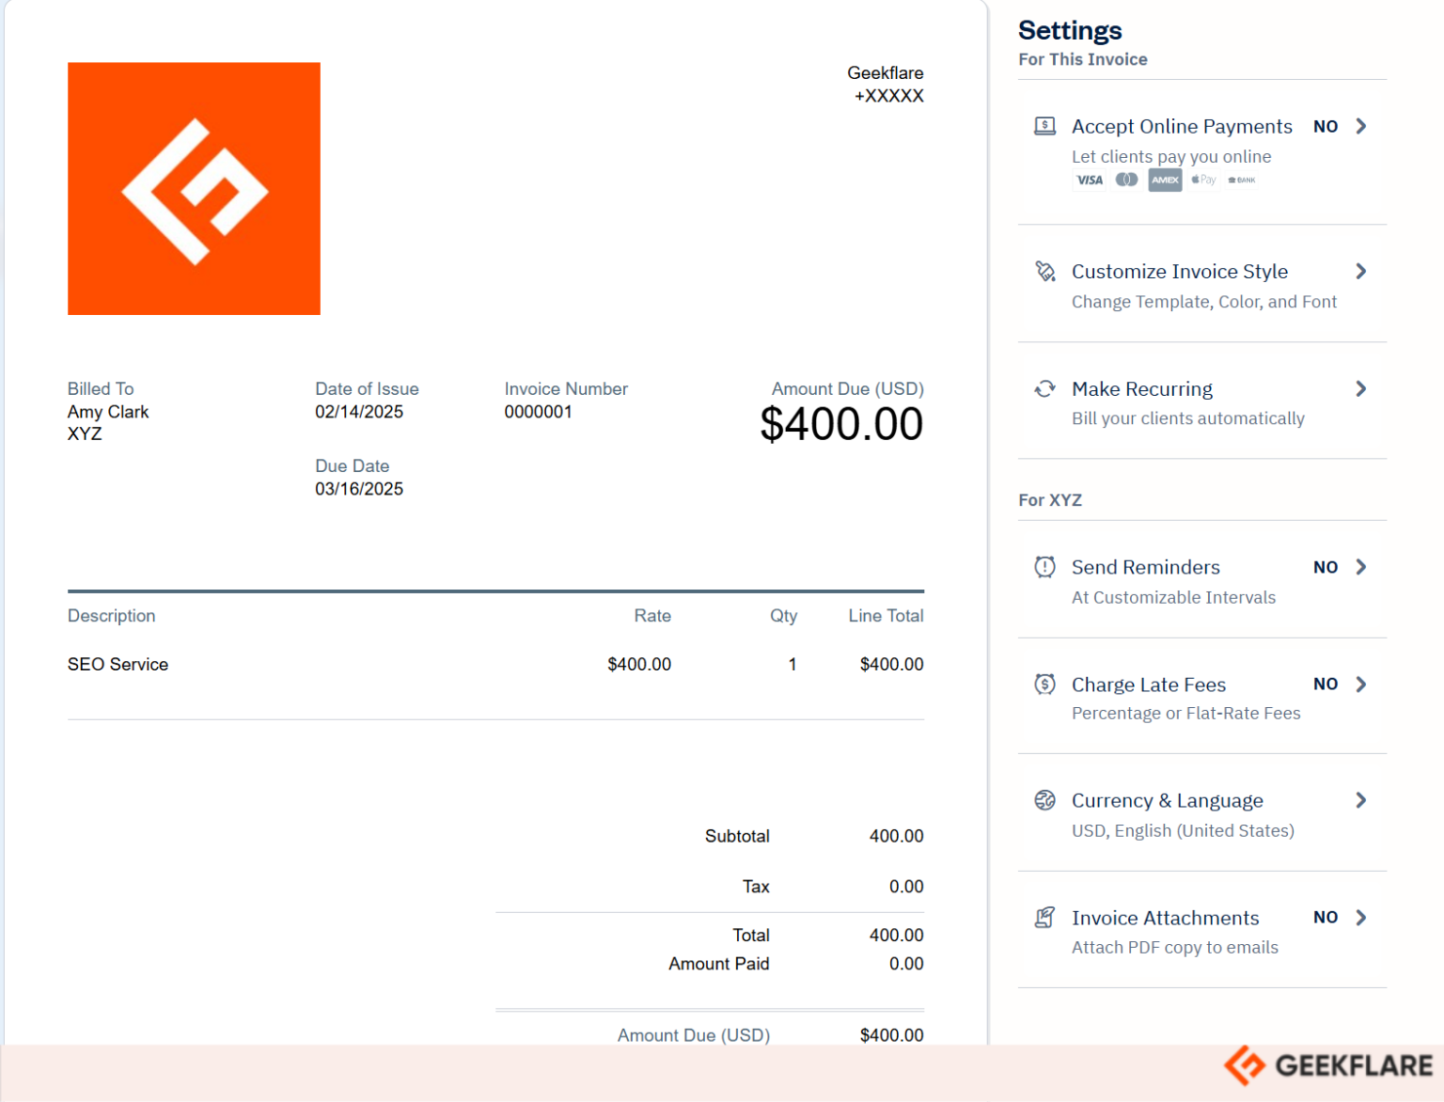Expand the Invoice Attachments chevron

1361,918
